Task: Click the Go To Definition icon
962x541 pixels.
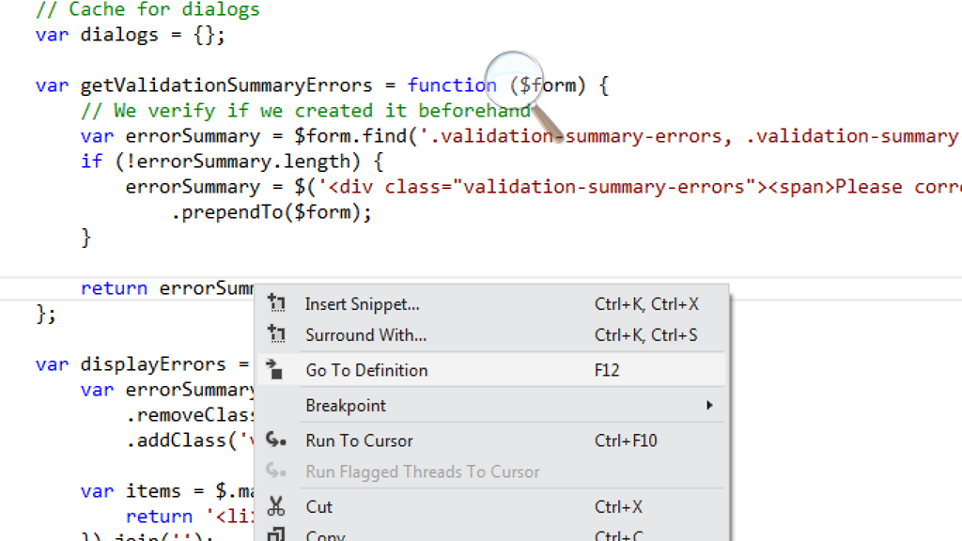Action: pyautogui.click(x=275, y=370)
